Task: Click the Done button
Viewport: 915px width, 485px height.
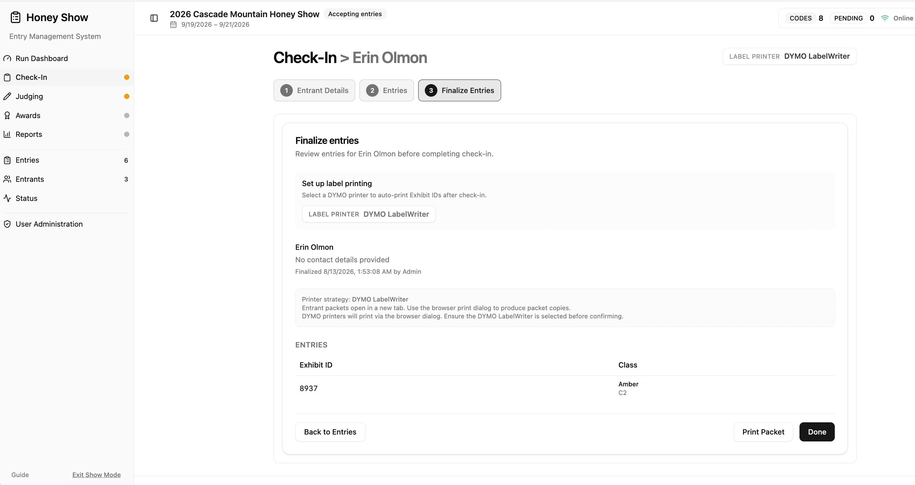Action: coord(817,432)
